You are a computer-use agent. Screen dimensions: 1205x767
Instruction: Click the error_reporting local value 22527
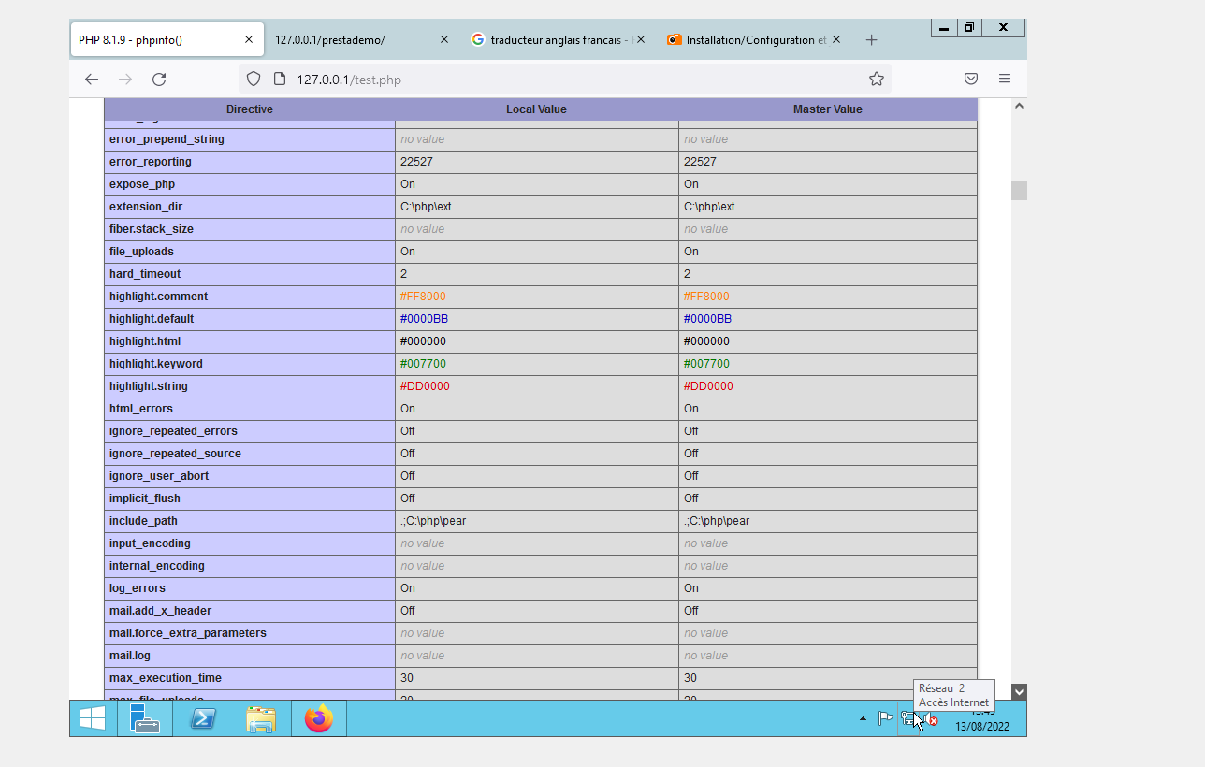point(416,162)
